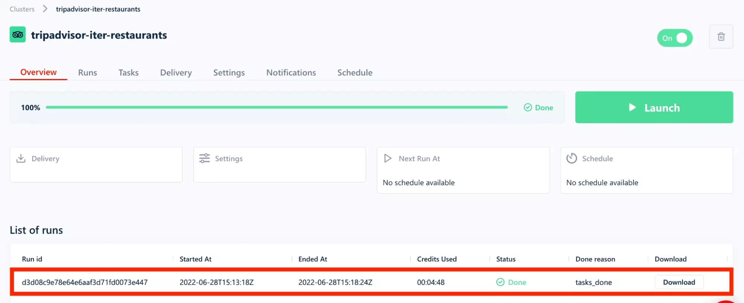Click the green 100% progress bar
744x303 pixels.
click(277, 107)
